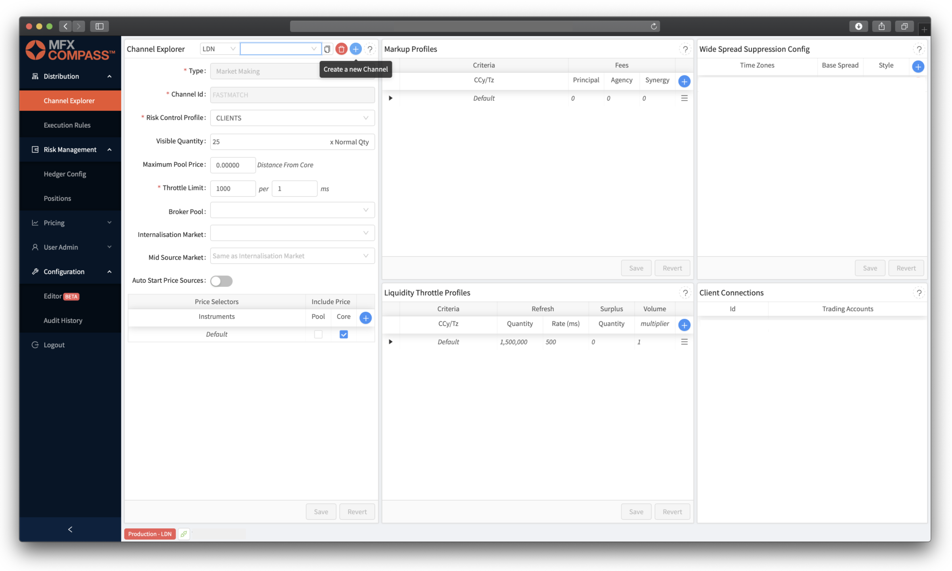Toggle Auto Start Price Sources switch
This screenshot has width=952, height=571.
point(221,281)
